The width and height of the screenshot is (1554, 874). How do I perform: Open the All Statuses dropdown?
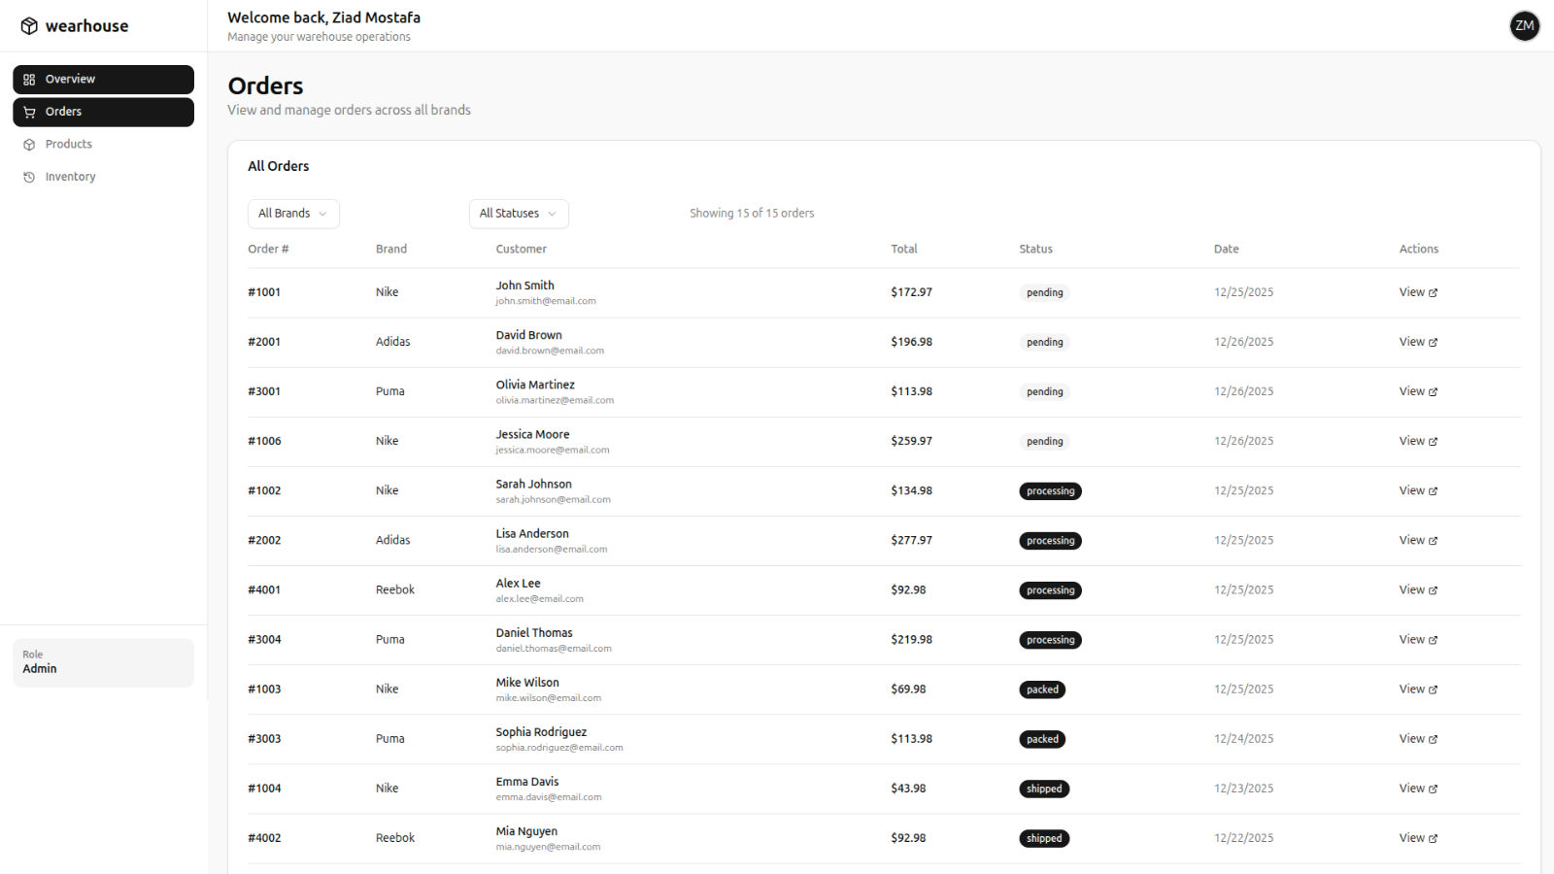tap(518, 213)
